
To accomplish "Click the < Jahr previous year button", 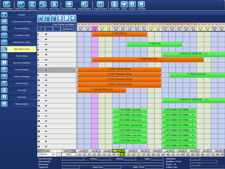I will coord(47,151).
